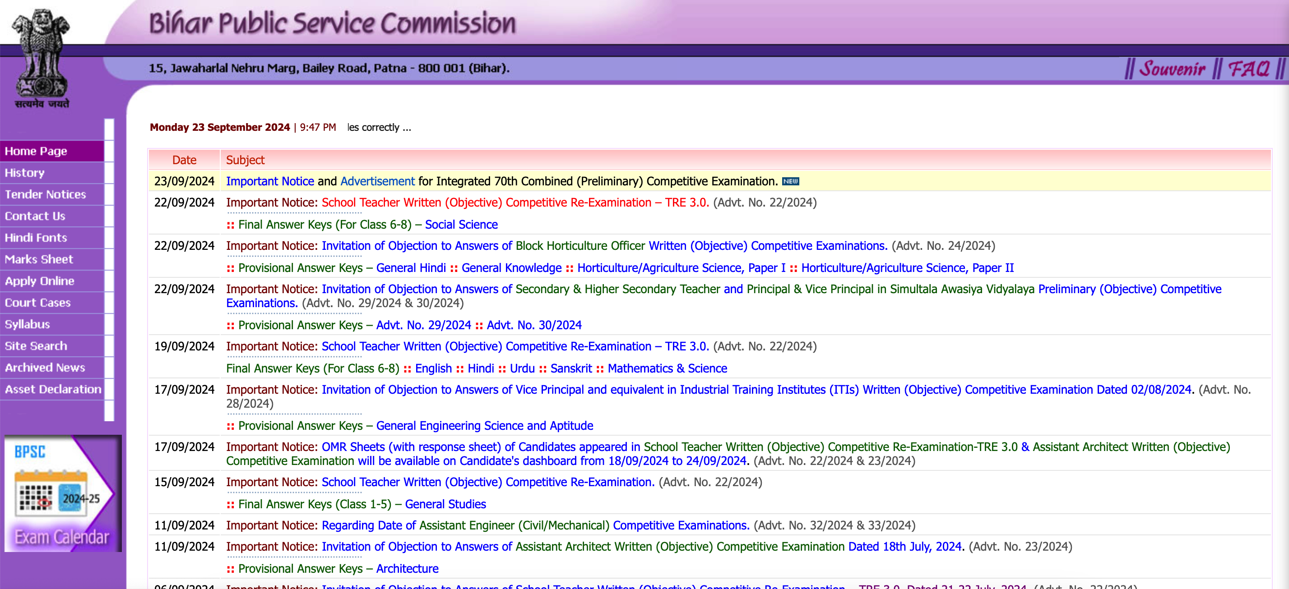Open Horticulture/Agriculture Science Paper II key
This screenshot has height=589, width=1289.
coord(907,268)
